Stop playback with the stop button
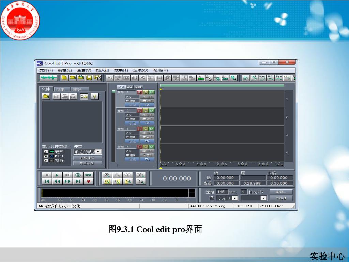This screenshot has height=262, width=349. 47,175
